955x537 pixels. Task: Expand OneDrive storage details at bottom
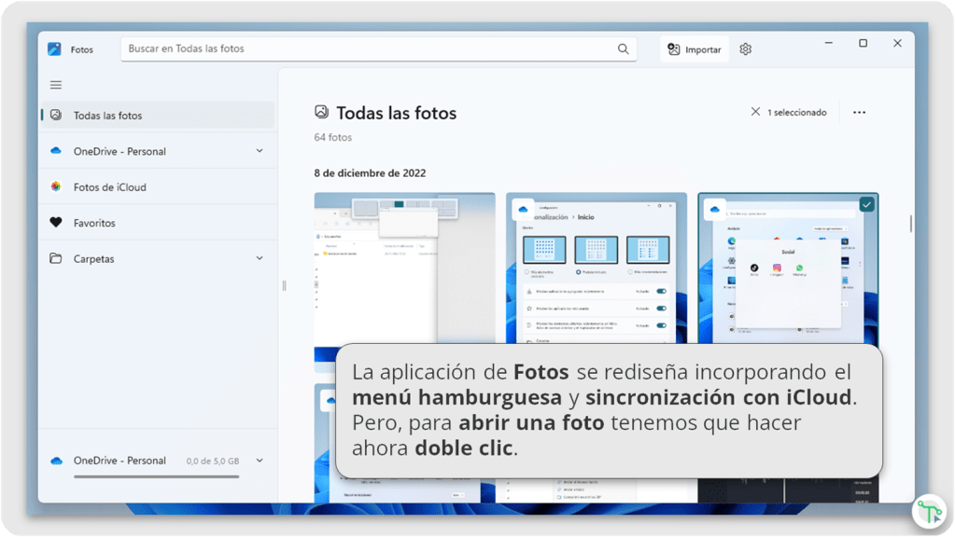[x=260, y=461]
